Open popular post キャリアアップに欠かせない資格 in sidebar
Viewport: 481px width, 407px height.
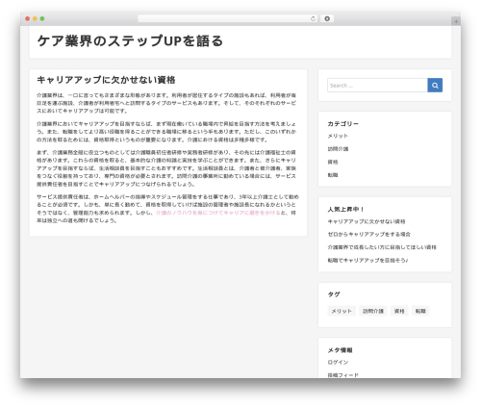tap(367, 221)
